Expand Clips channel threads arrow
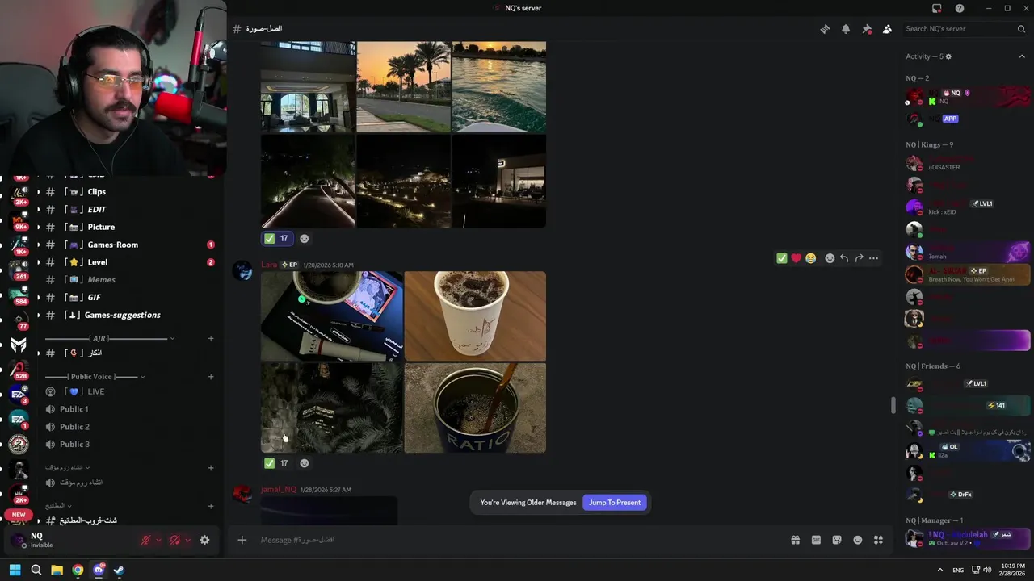This screenshot has width=1034, height=581. (38, 192)
